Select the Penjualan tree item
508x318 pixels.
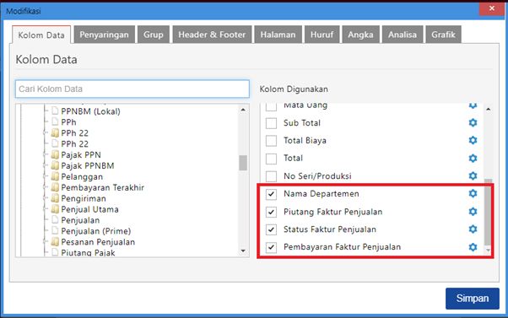80,220
